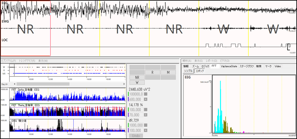Screen dimensions: 297x139
Task: Click the gray square beside the 100000.0 Delta threshold
Action: [x=146, y=94]
